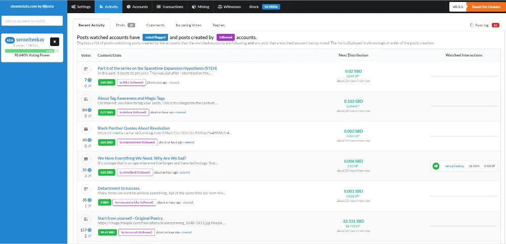
Task: Click by felicea (followed) author tag
Action: point(133,112)
